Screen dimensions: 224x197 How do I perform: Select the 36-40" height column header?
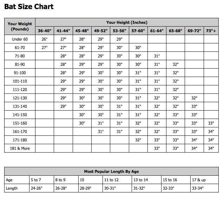[45, 31]
